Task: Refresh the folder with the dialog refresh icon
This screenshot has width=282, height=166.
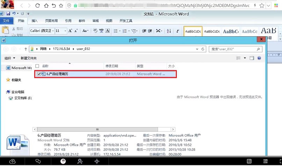Action: tap(203, 49)
